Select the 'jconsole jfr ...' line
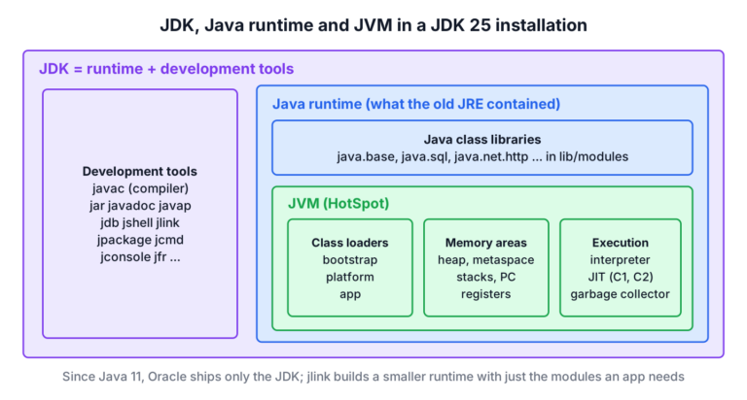The width and height of the screenshot is (747, 400). click(x=140, y=257)
